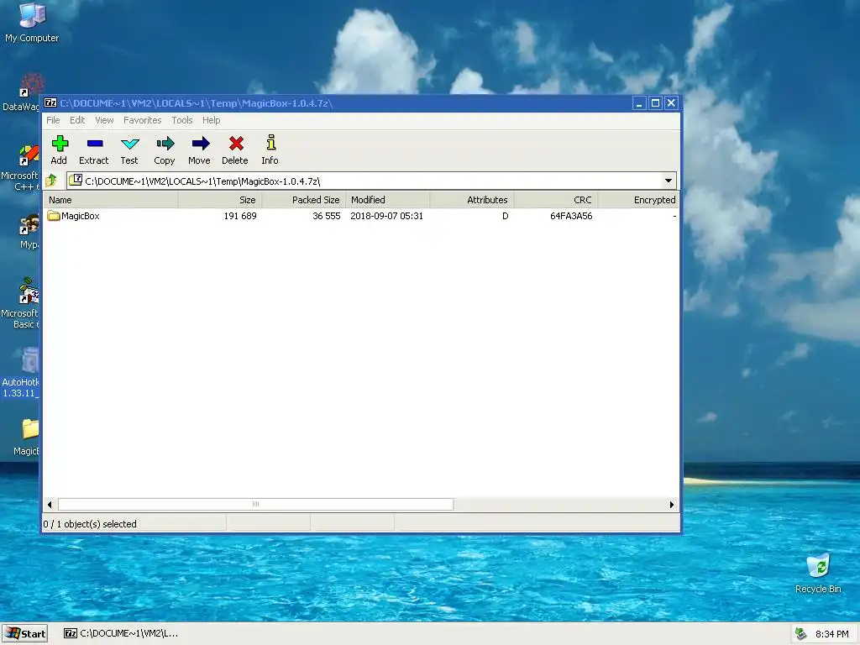860x645 pixels.
Task: Open the Info toolbar icon
Action: point(270,143)
